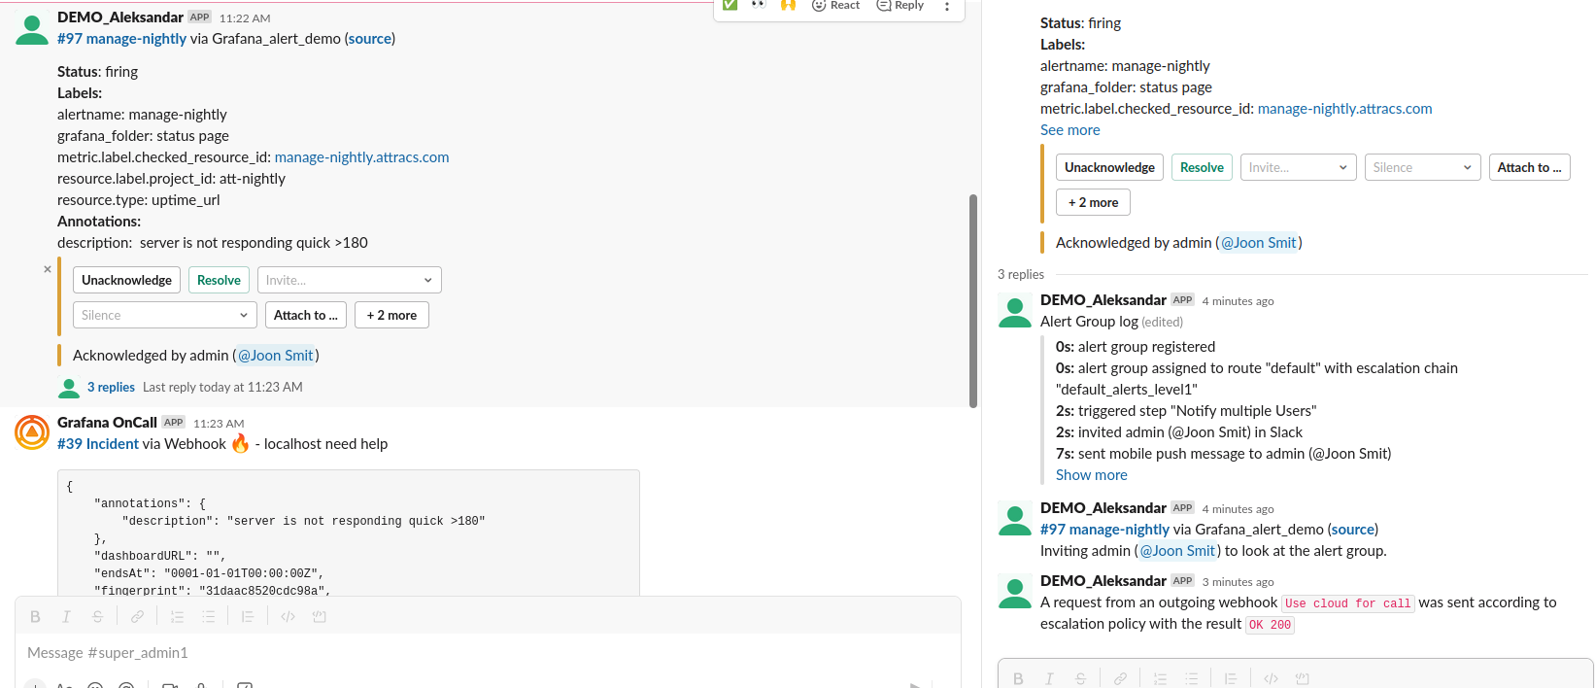
Task: Insert a blockquote in channel composer
Action: click(248, 616)
